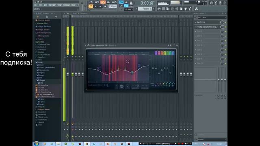Click the Stop button in transport
260x146 pixels.
pos(100,6)
